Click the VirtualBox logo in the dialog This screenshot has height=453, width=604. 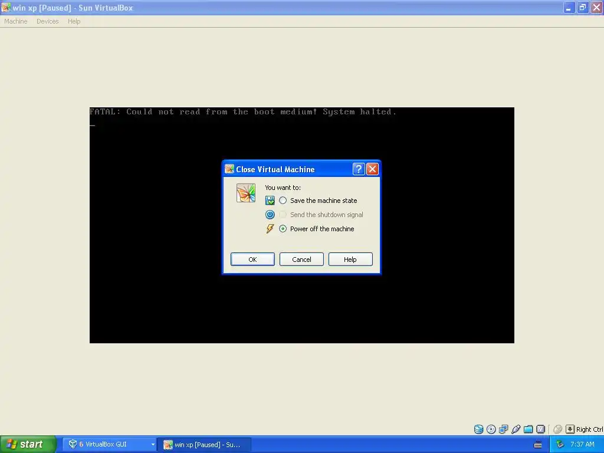pos(246,193)
